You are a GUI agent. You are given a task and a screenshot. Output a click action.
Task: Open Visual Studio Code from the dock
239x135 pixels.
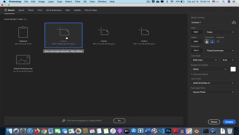coord(161,131)
